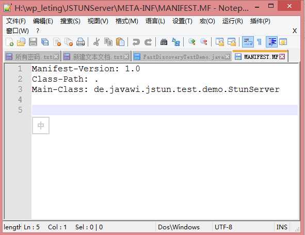Viewport: 305px width, 235px height.
Task: Save all open files
Action: pos(45,42)
